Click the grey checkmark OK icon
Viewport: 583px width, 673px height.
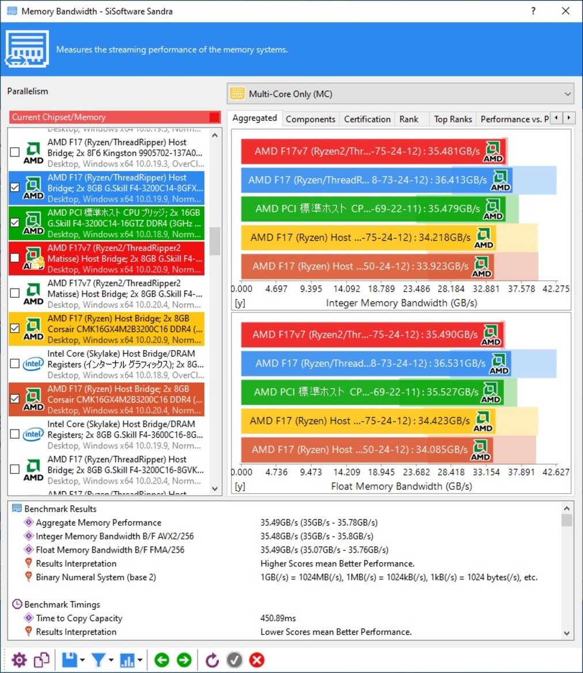(234, 660)
